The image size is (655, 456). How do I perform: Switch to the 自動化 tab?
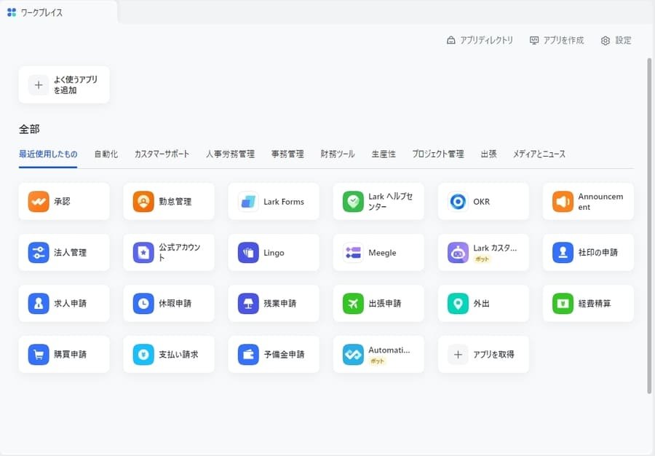(x=106, y=154)
